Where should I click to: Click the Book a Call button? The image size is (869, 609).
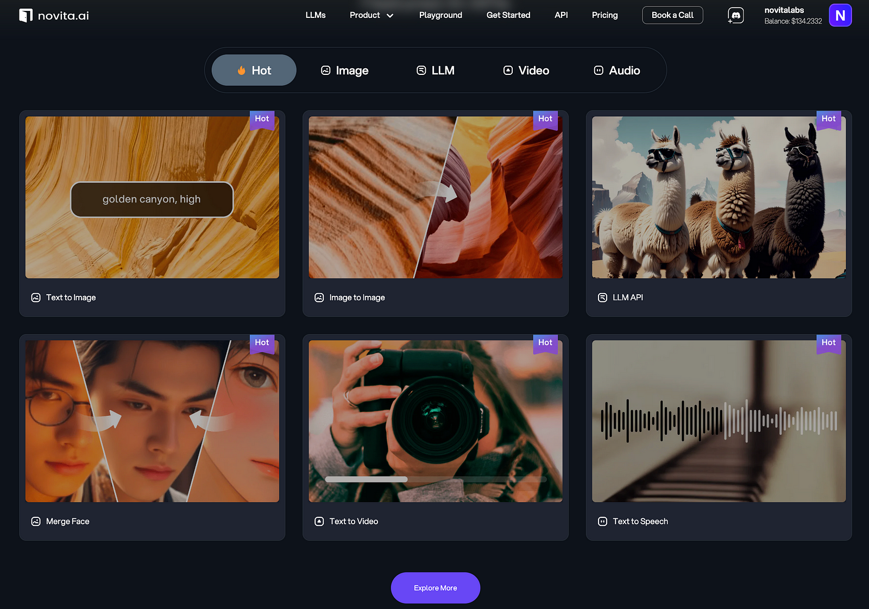click(672, 15)
